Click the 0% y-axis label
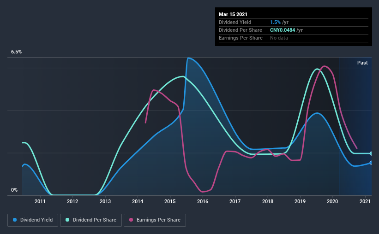This screenshot has width=379, height=234. 14,190
